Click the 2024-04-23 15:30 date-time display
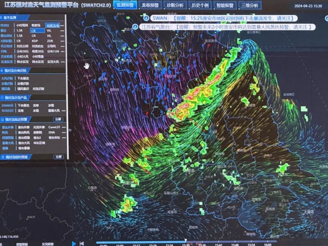This screenshot has height=246, width=328. (x=308, y=6)
